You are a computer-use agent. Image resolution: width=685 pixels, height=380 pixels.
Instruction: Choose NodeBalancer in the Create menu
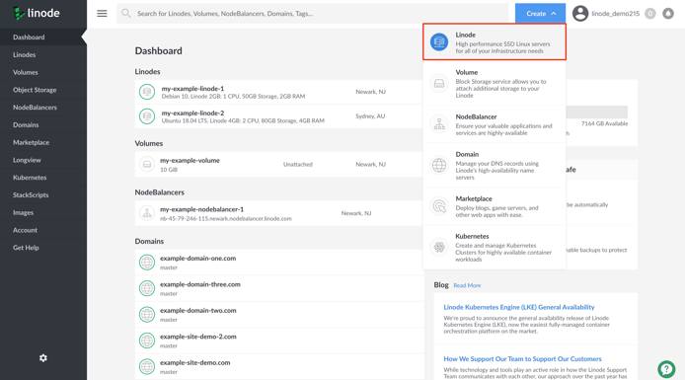tap(495, 124)
